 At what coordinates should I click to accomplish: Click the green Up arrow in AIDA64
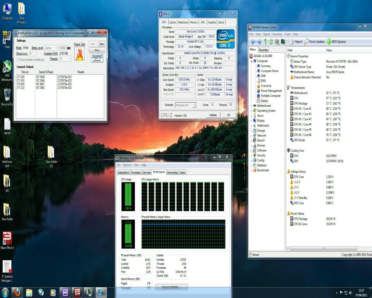pyautogui.click(x=265, y=42)
